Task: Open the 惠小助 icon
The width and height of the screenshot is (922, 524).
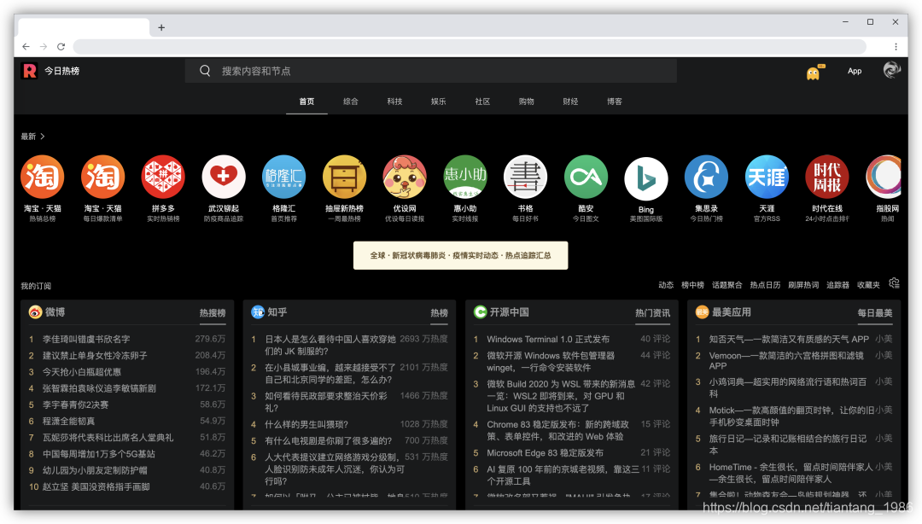Action: click(x=465, y=177)
